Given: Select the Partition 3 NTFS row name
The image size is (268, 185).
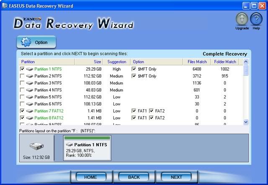Looking at the screenshot, I should (48, 83).
